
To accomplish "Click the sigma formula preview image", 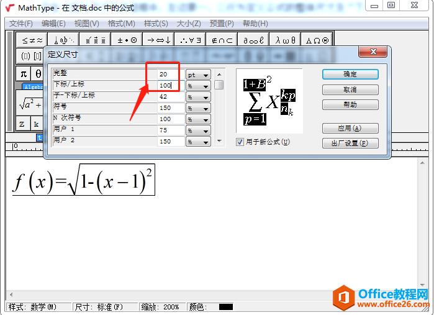I will tap(269, 101).
